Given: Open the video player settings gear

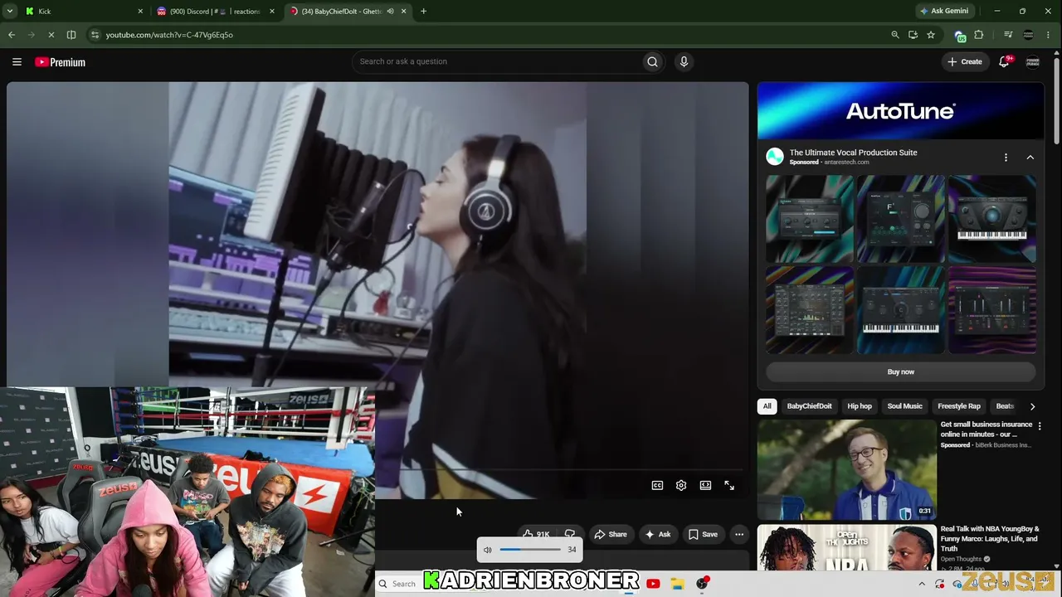Looking at the screenshot, I should point(681,486).
